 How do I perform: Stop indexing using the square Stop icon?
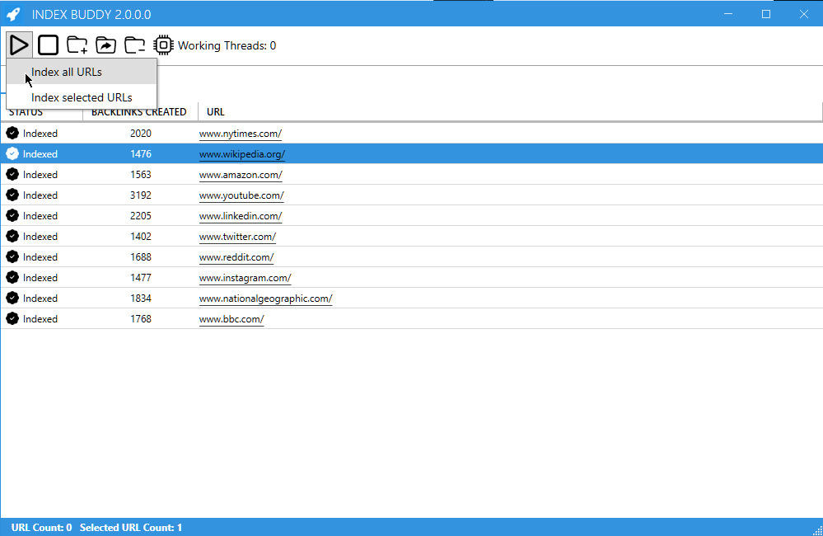(x=48, y=45)
